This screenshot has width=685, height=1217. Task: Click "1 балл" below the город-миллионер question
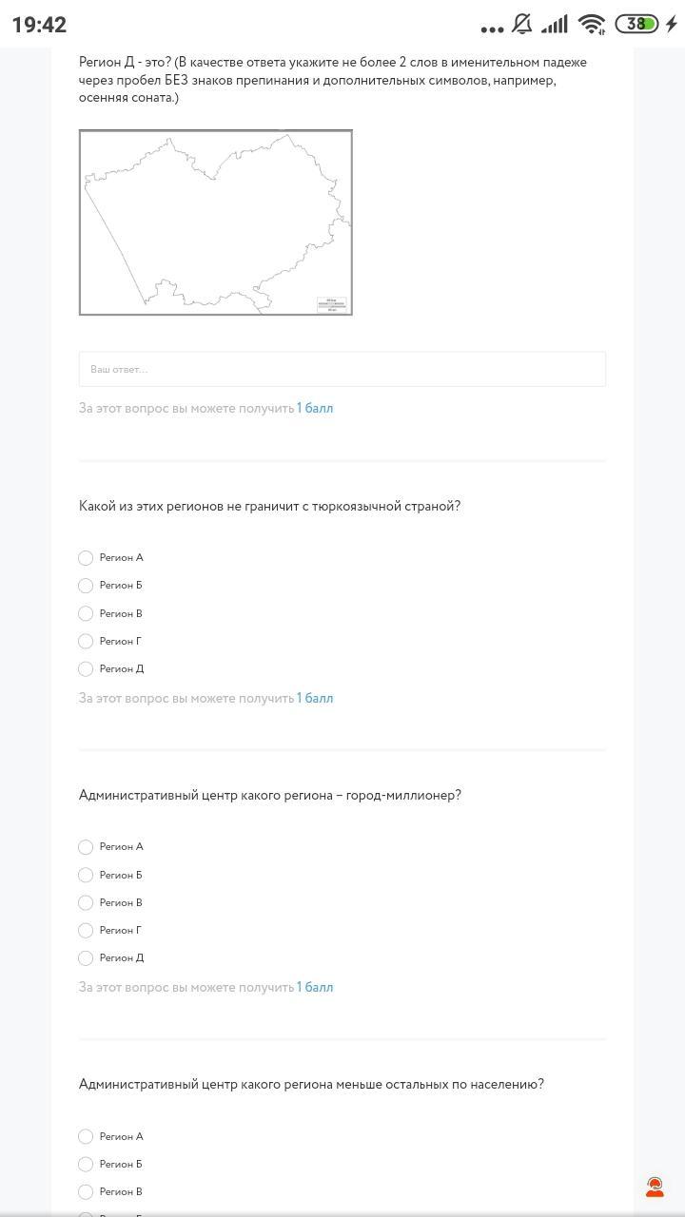tap(315, 987)
